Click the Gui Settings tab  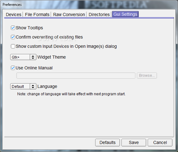(125, 14)
